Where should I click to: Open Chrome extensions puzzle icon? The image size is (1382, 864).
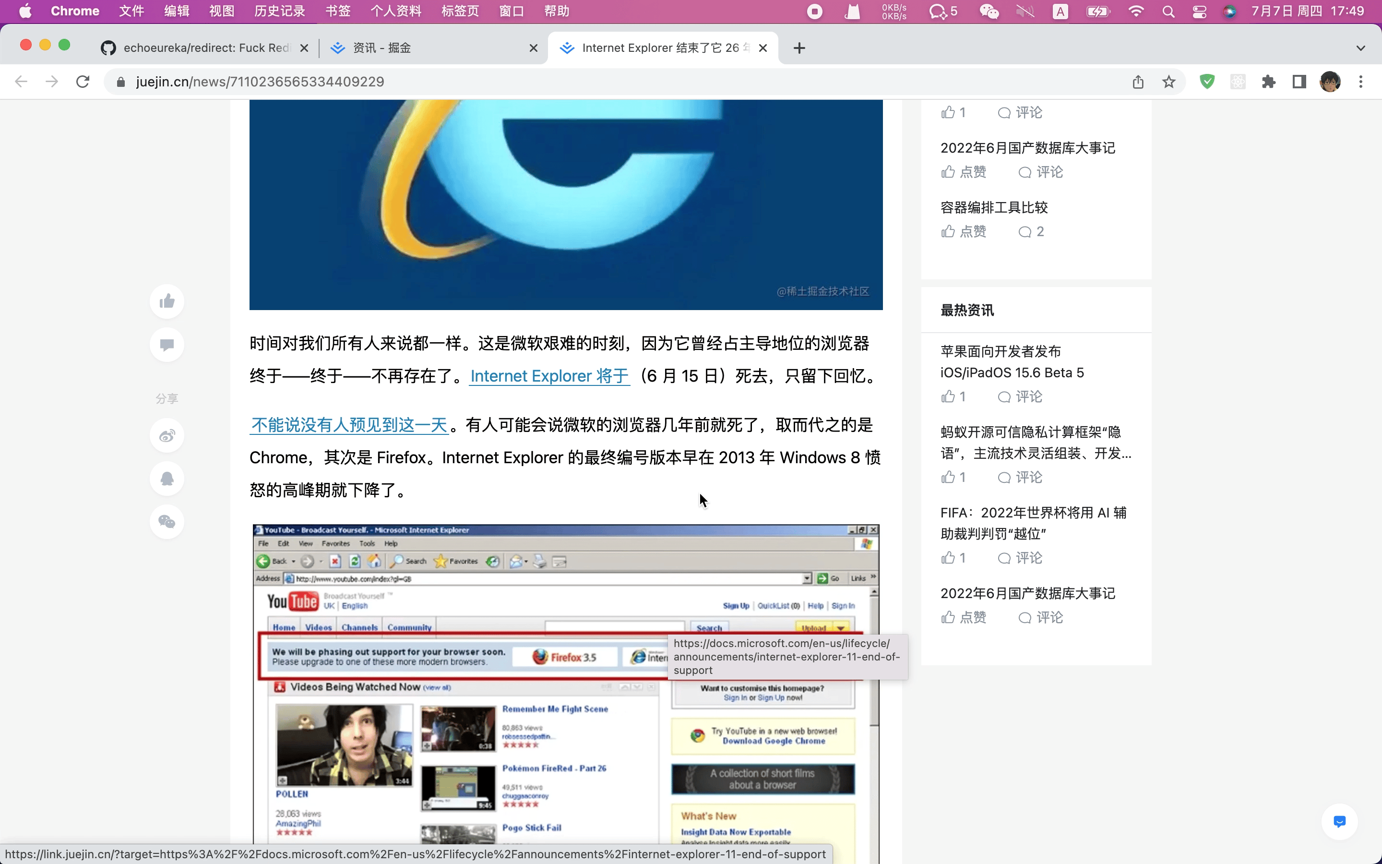click(x=1268, y=82)
